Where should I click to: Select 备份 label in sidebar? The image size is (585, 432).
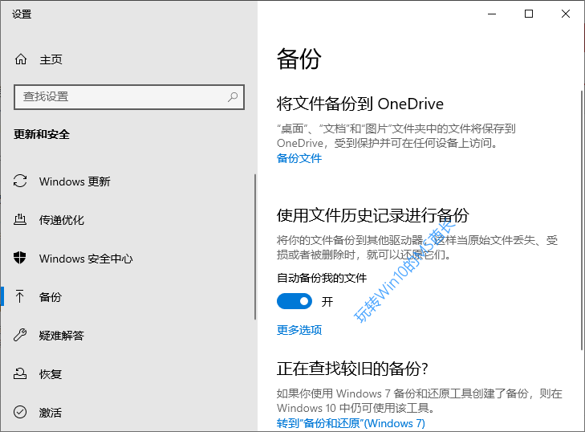point(51,297)
